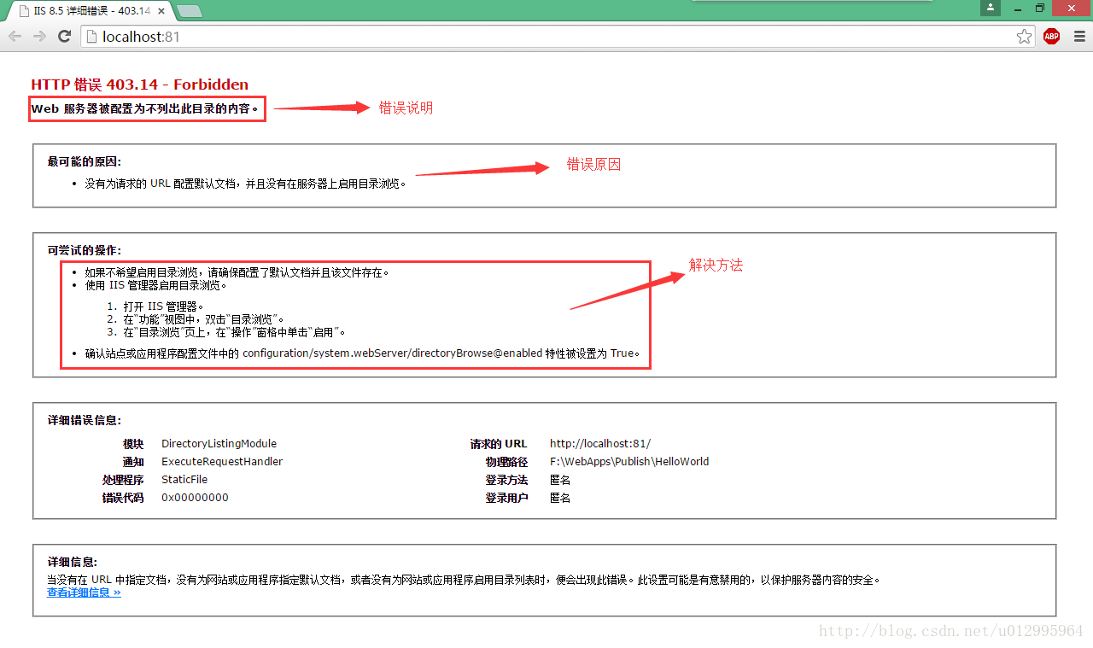The image size is (1093, 648).
Task: Click the localhost:81 address bar
Action: pos(557,37)
